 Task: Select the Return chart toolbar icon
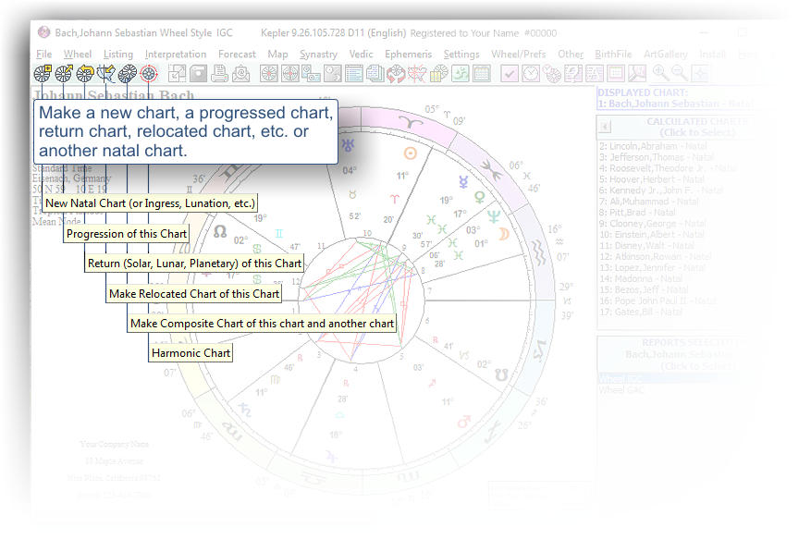[85, 73]
